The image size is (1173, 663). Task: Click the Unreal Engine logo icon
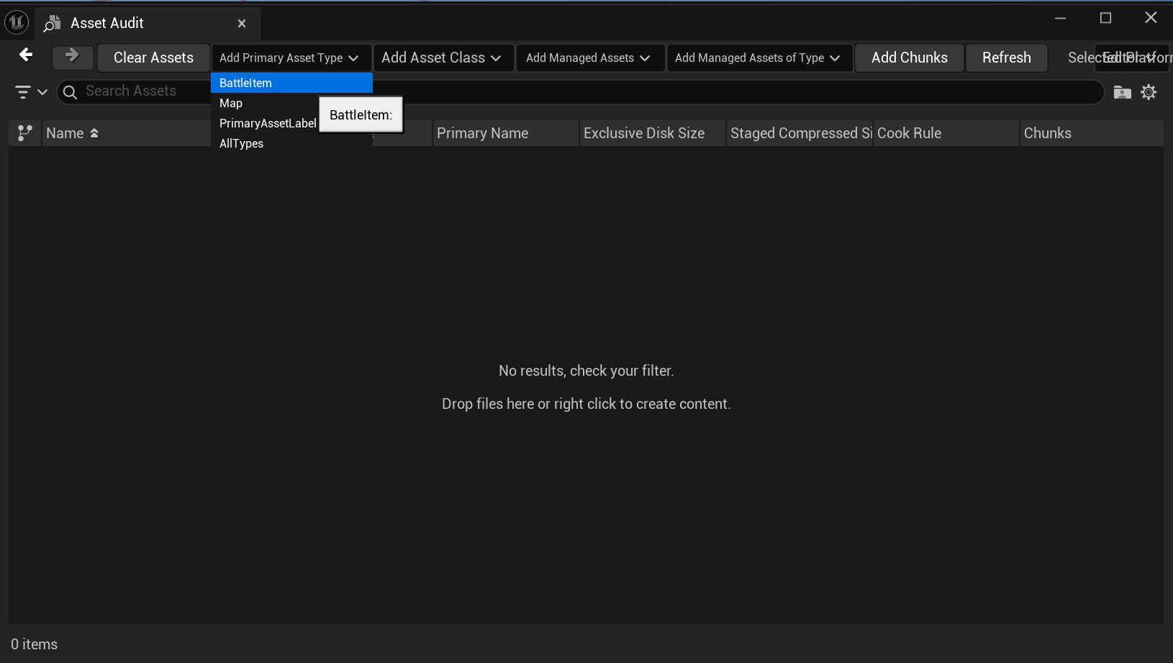tap(17, 22)
